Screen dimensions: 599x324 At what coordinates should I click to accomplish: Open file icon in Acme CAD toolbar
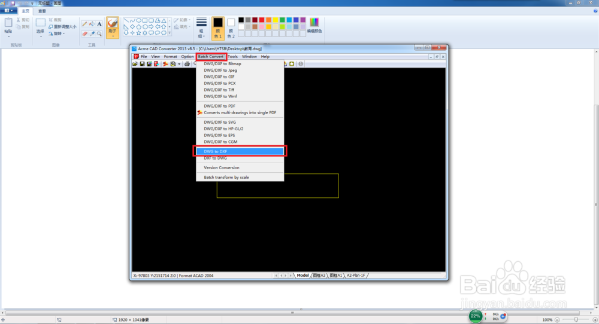pyautogui.click(x=135, y=64)
